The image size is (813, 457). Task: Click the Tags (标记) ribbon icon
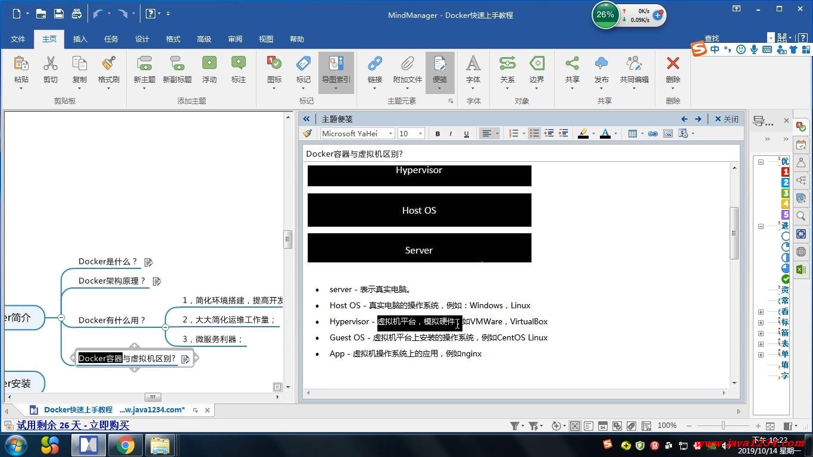click(304, 64)
